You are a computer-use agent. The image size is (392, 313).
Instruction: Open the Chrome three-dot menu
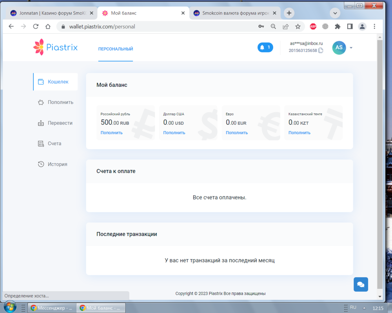pyautogui.click(x=374, y=27)
